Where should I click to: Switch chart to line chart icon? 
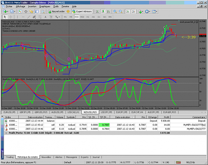tap(108, 12)
